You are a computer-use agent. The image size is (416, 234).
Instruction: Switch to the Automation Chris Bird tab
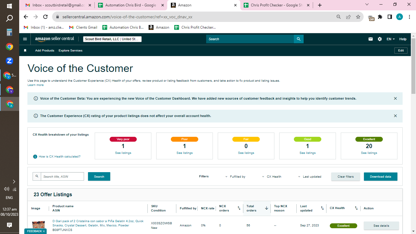(x=130, y=5)
